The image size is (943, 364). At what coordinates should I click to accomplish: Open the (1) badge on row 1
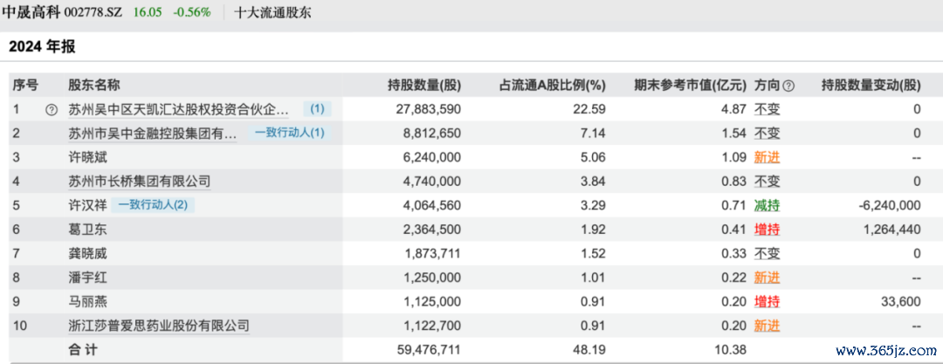point(317,110)
